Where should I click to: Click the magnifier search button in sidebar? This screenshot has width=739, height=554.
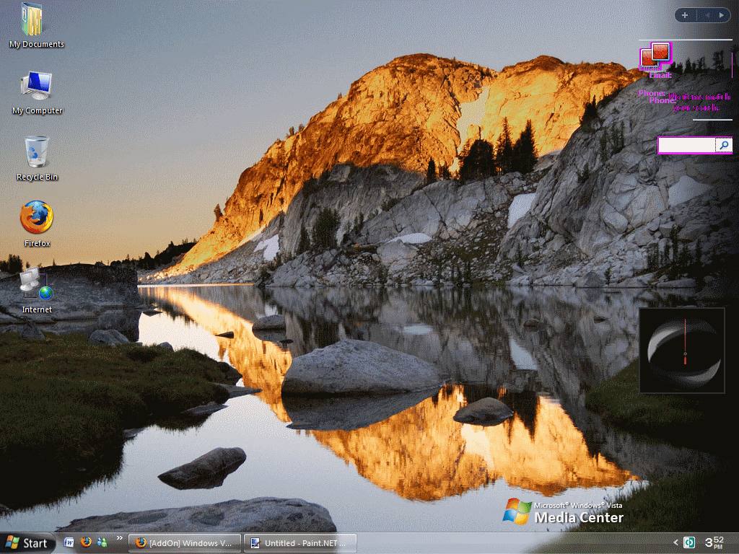(x=724, y=146)
